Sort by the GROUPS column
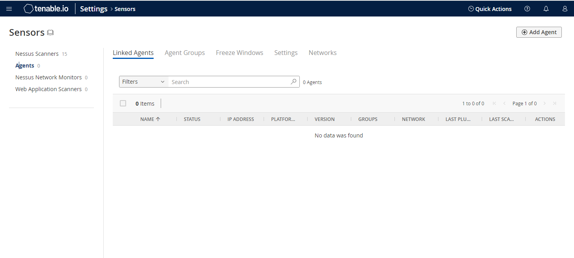The image size is (574, 258). [x=368, y=119]
